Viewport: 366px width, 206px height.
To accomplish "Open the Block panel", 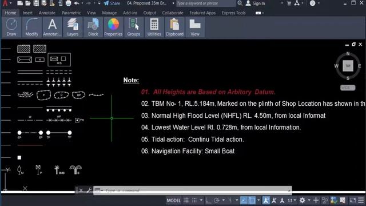I will [93, 27].
